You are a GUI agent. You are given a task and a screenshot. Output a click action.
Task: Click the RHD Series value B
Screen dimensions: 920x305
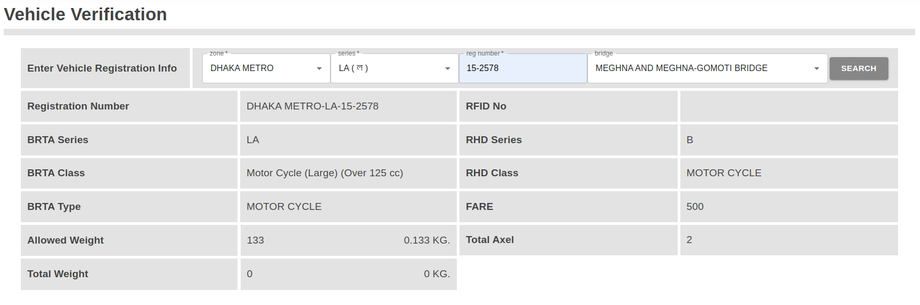689,140
